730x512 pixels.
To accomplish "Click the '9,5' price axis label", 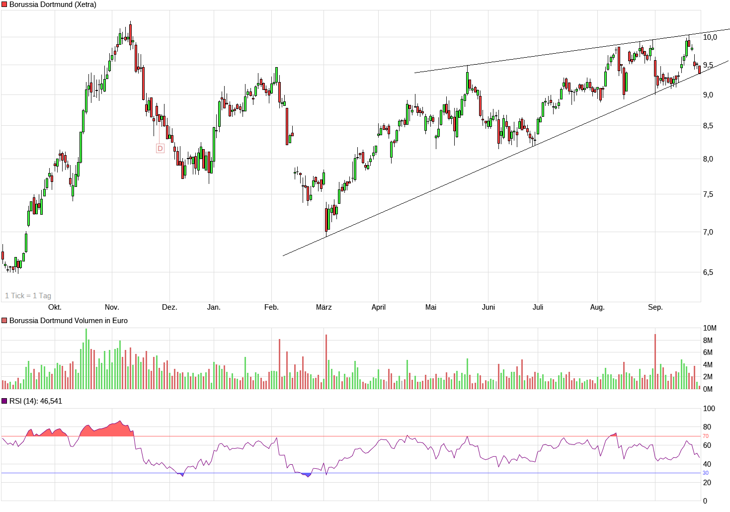I will click(x=708, y=65).
